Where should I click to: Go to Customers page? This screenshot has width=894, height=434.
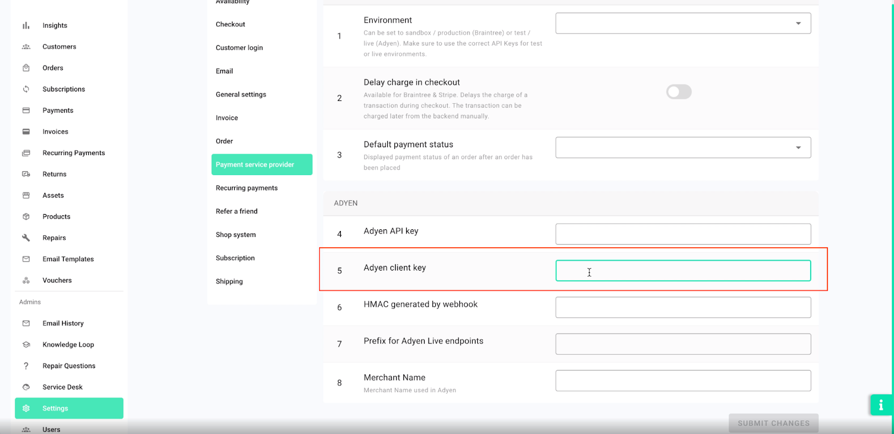click(x=59, y=47)
